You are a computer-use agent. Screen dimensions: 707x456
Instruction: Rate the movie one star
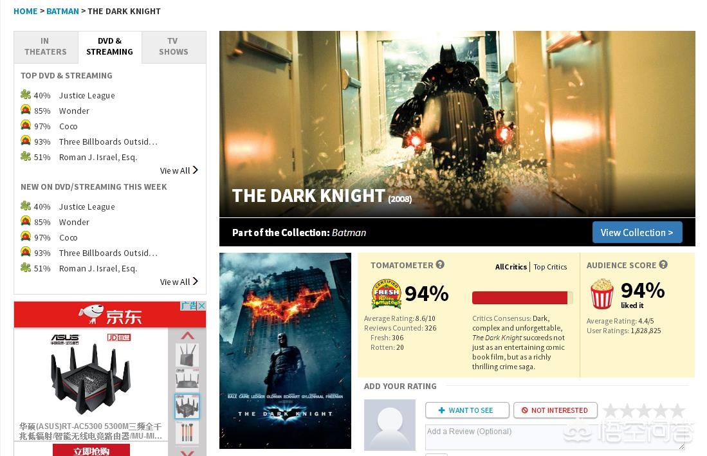(611, 410)
